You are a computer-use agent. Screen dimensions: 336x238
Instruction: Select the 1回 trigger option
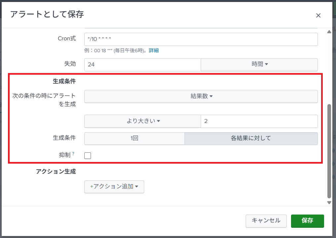134,139
